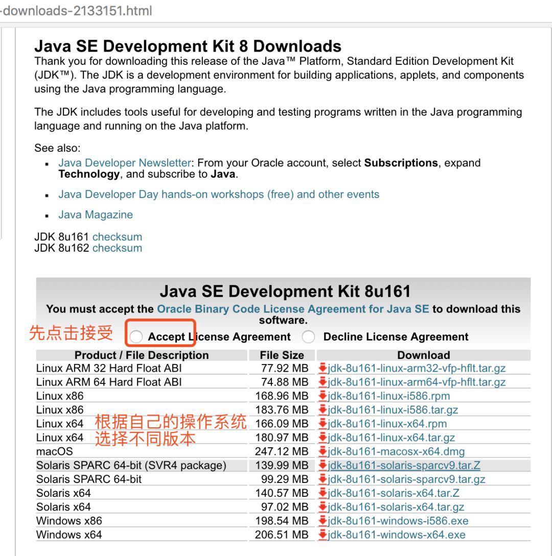Click Windows x64 row description
The width and height of the screenshot is (552, 556).
coord(69,535)
